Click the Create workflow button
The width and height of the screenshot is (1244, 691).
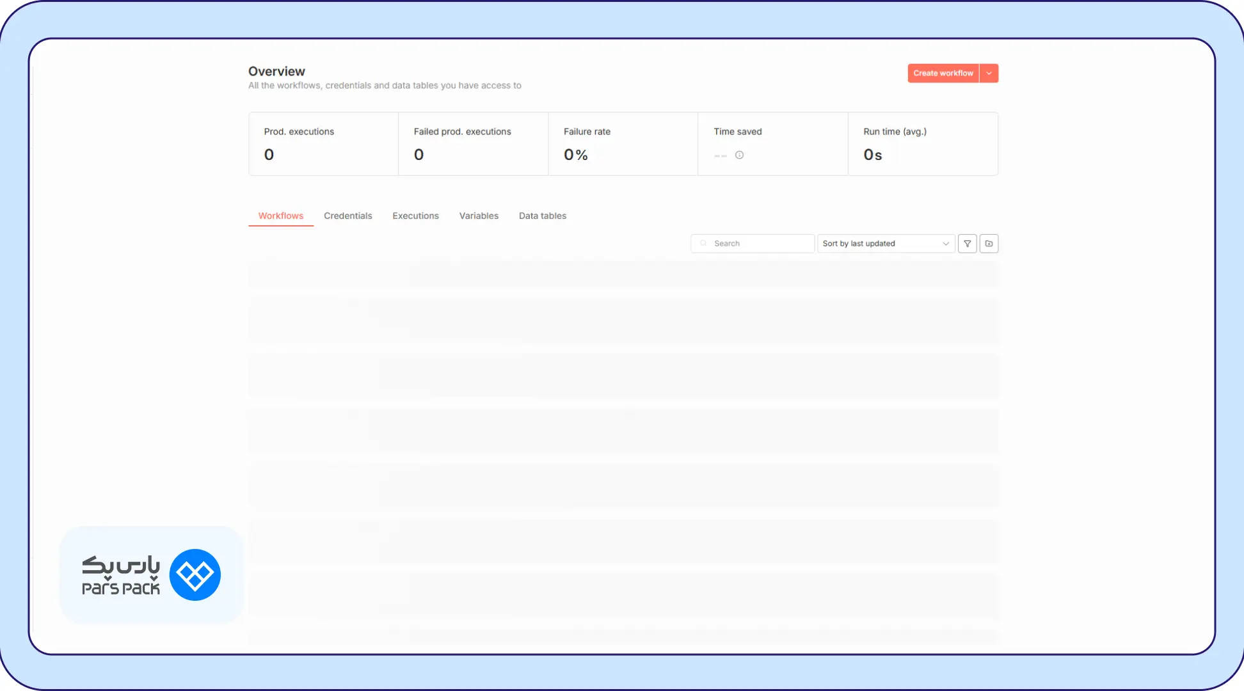943,73
